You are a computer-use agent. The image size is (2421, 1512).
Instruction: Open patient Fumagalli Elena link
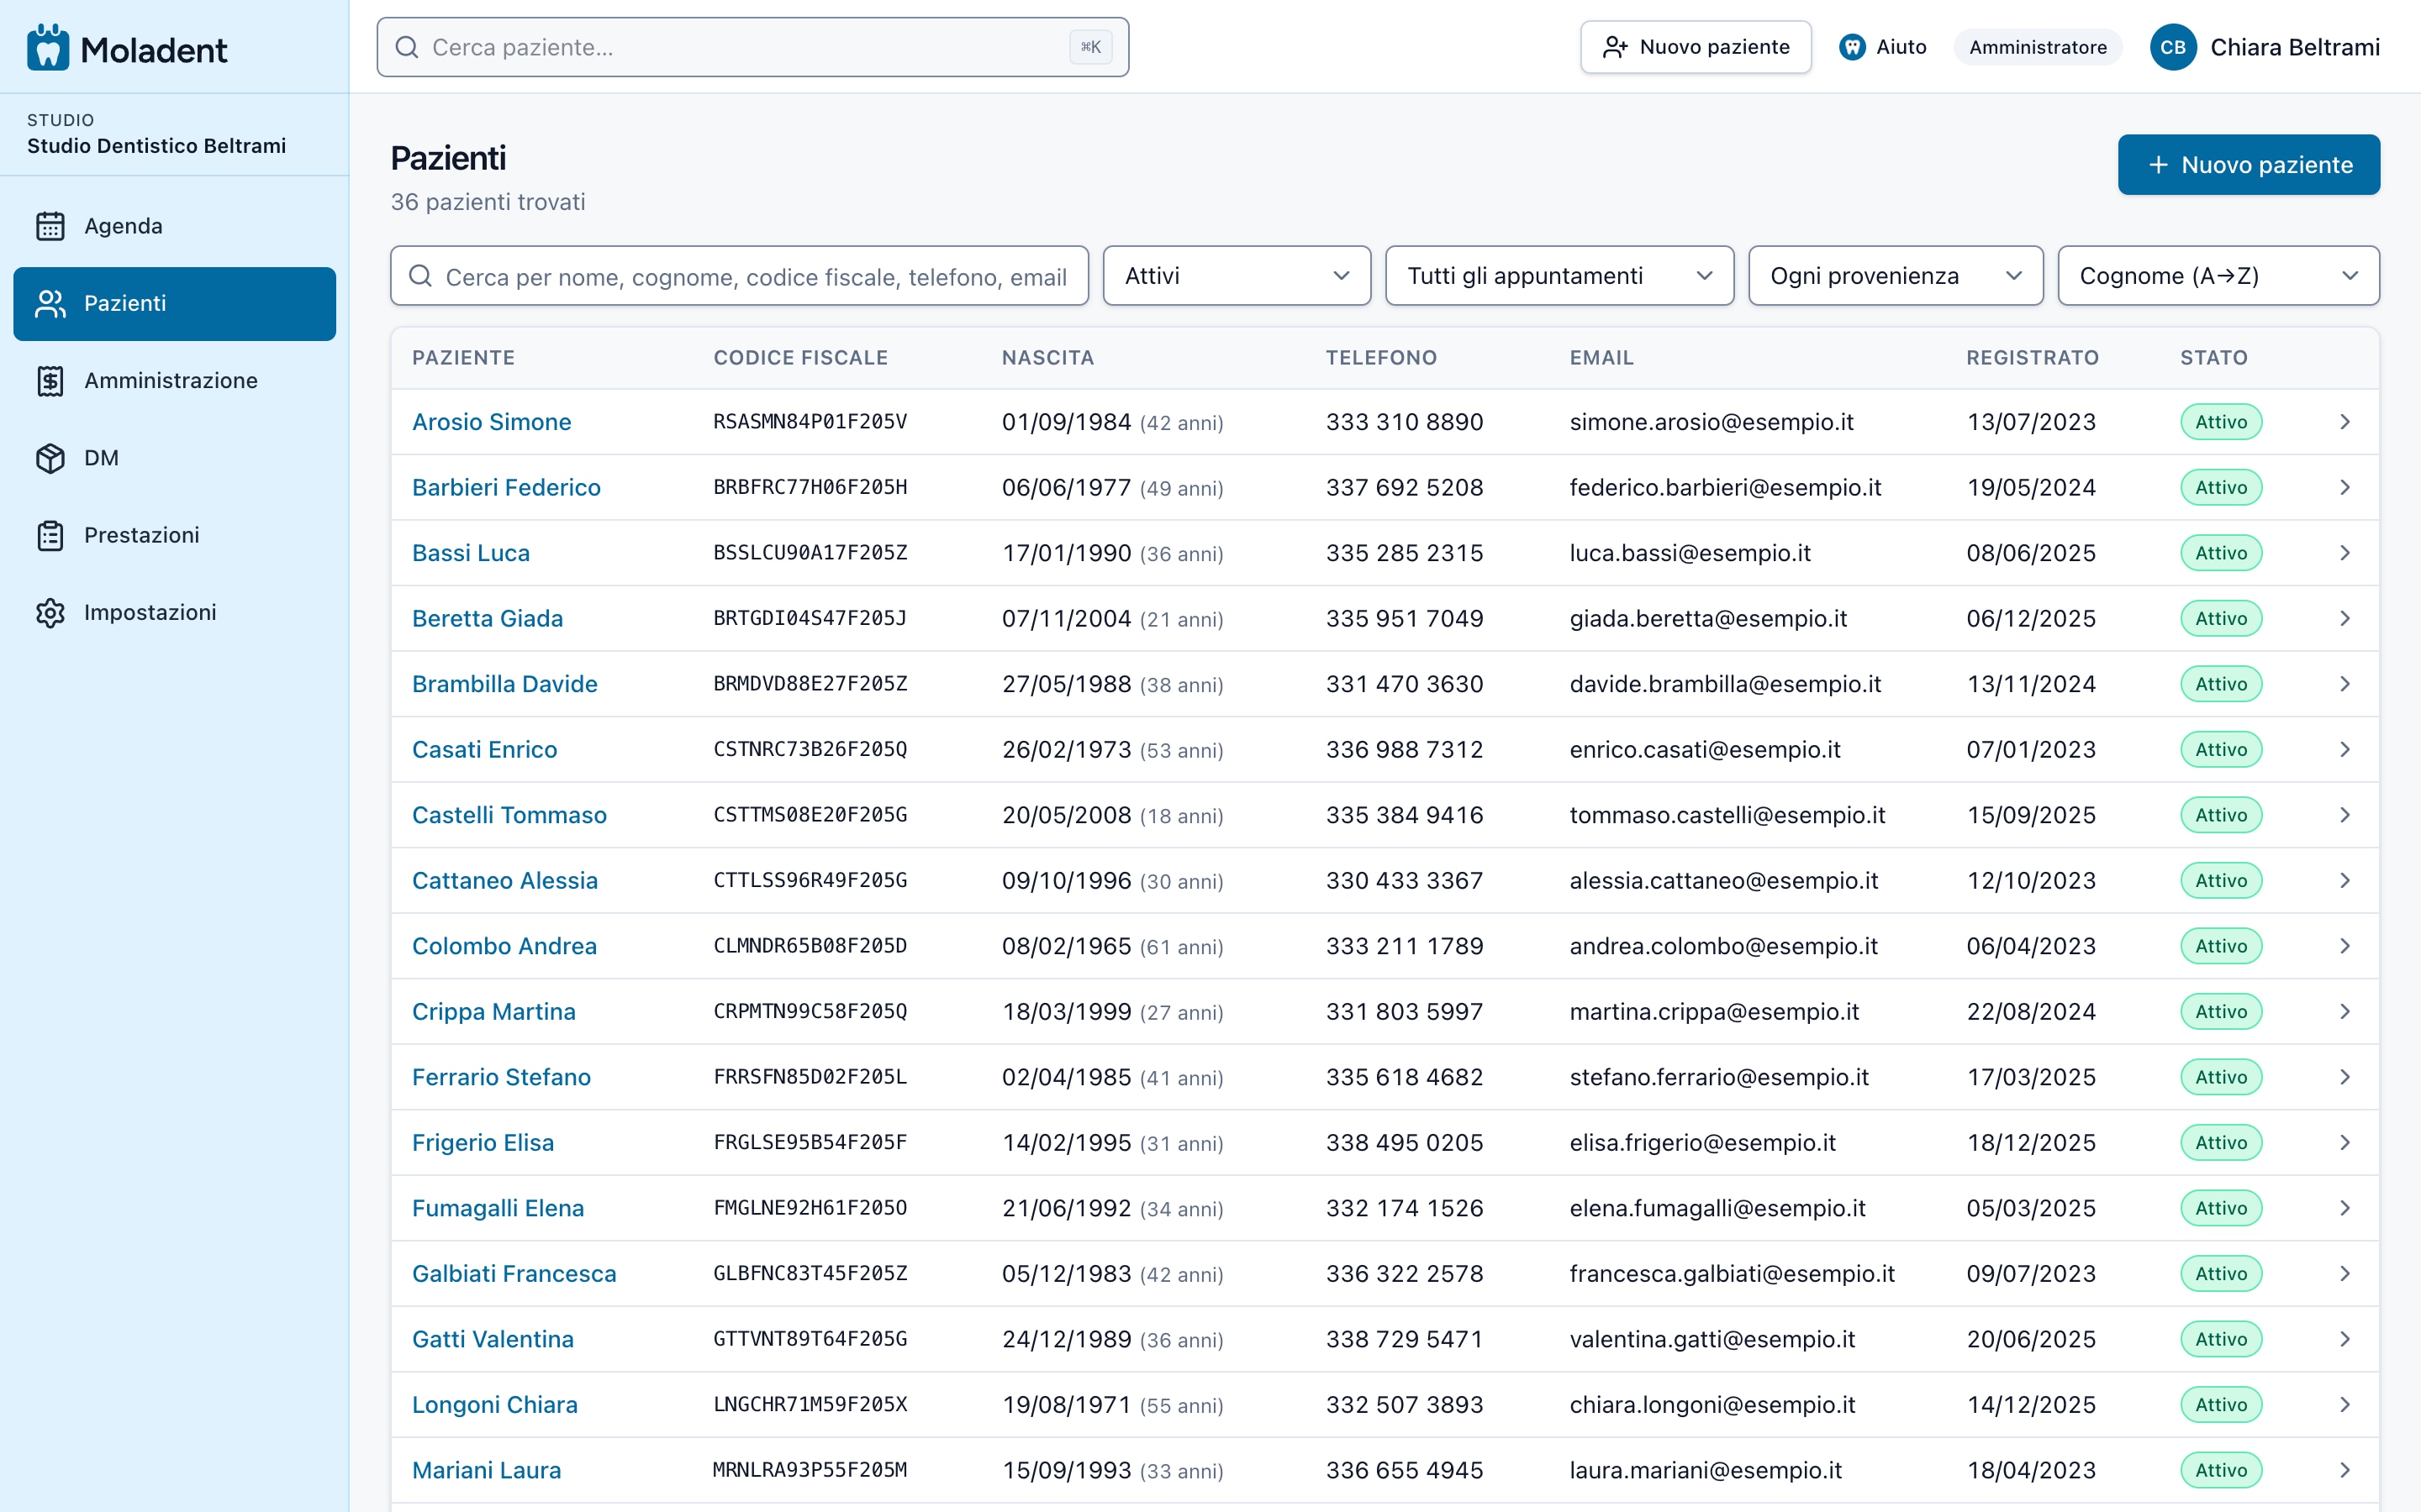coord(498,1208)
